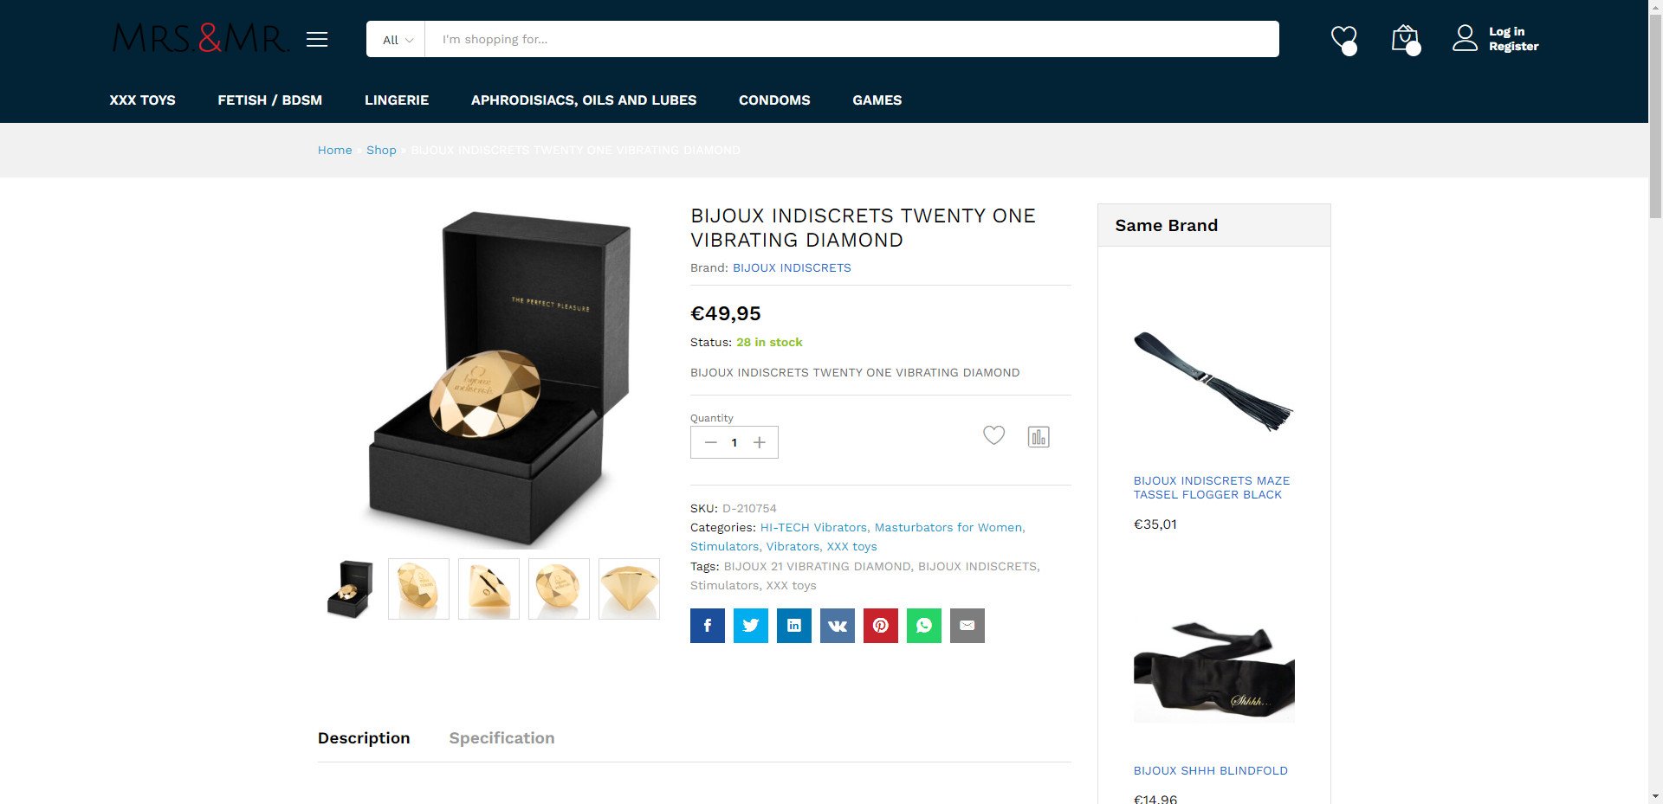Open the BIJOUX INDISCRETS brand link
The height and width of the screenshot is (804, 1663).
click(x=792, y=267)
